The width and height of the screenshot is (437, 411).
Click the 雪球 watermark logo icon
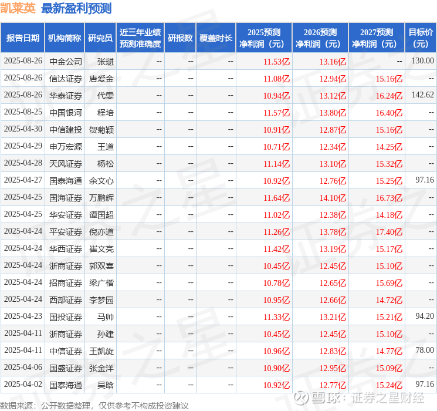pyautogui.click(x=301, y=397)
